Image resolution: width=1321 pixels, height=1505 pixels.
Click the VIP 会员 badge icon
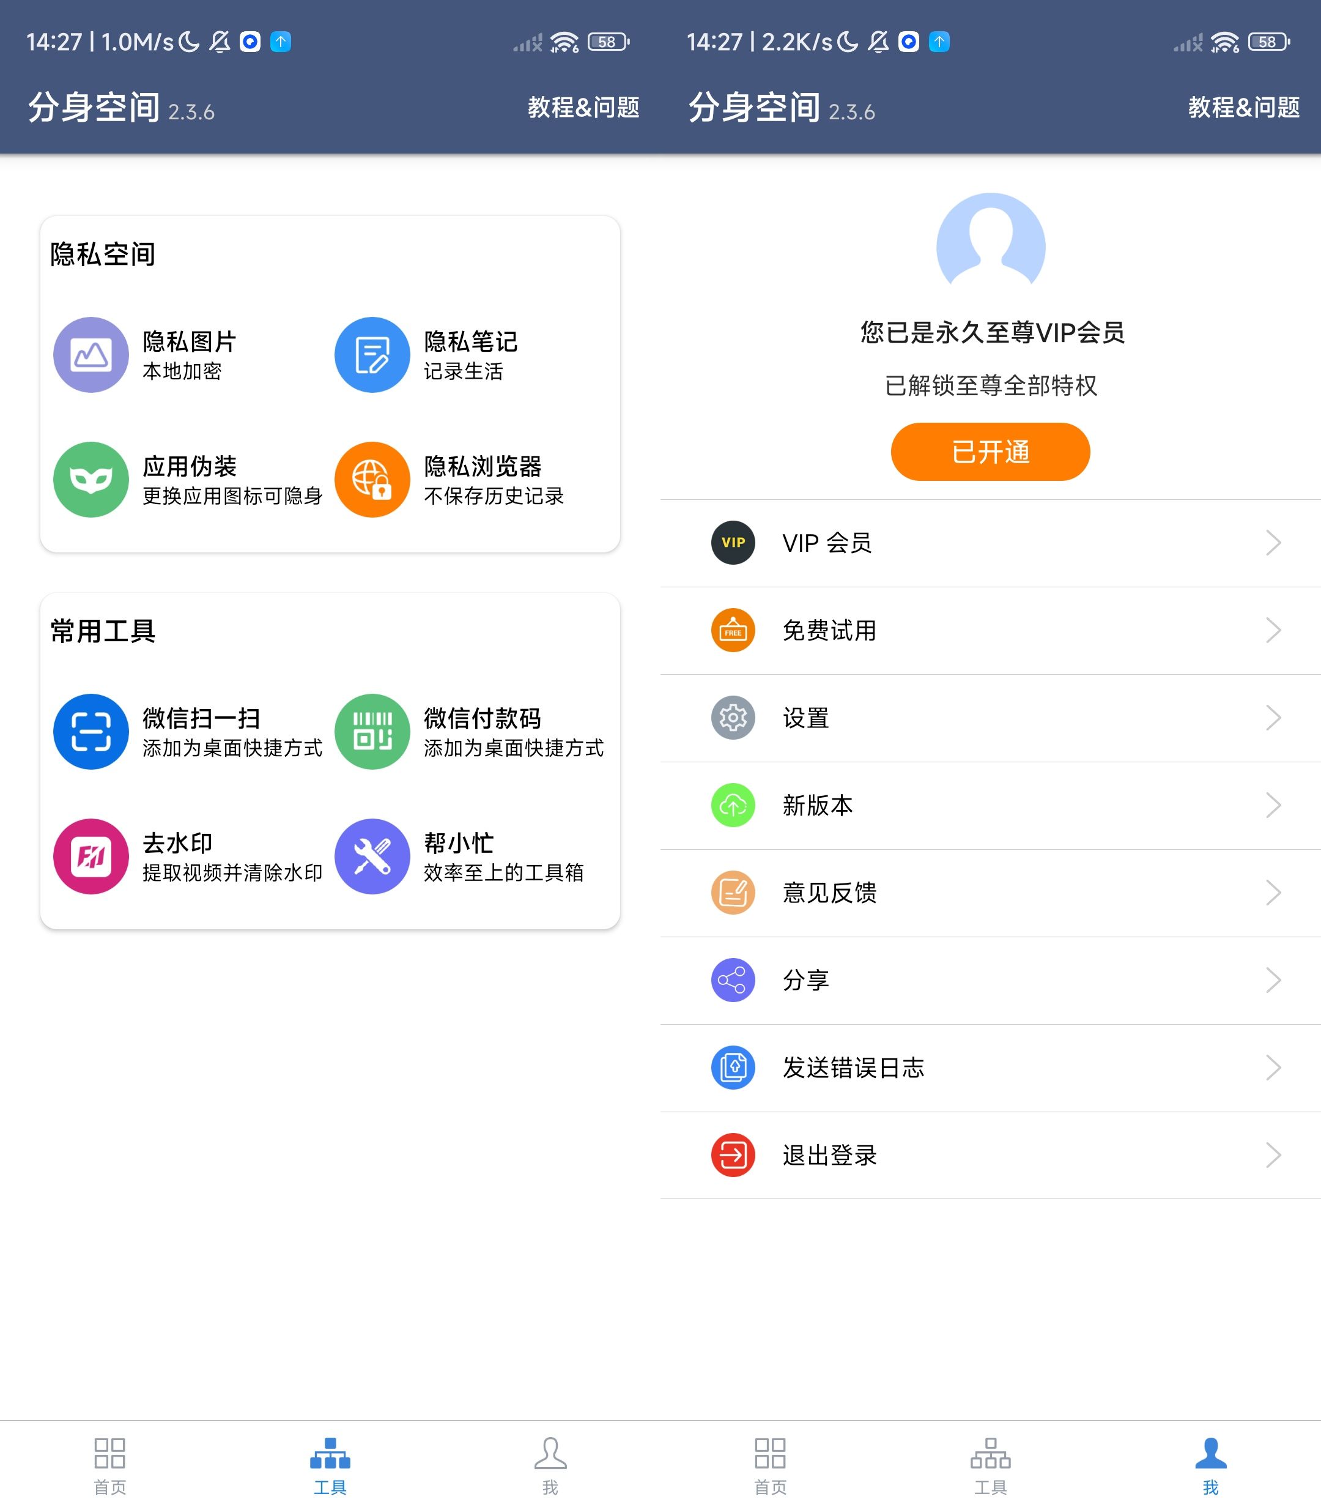732,543
